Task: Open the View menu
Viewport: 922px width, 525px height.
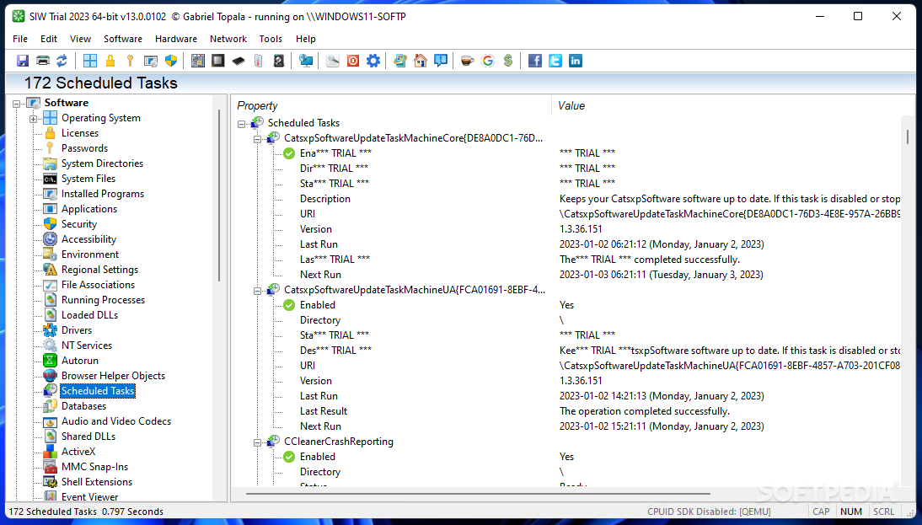Action: [x=81, y=39]
